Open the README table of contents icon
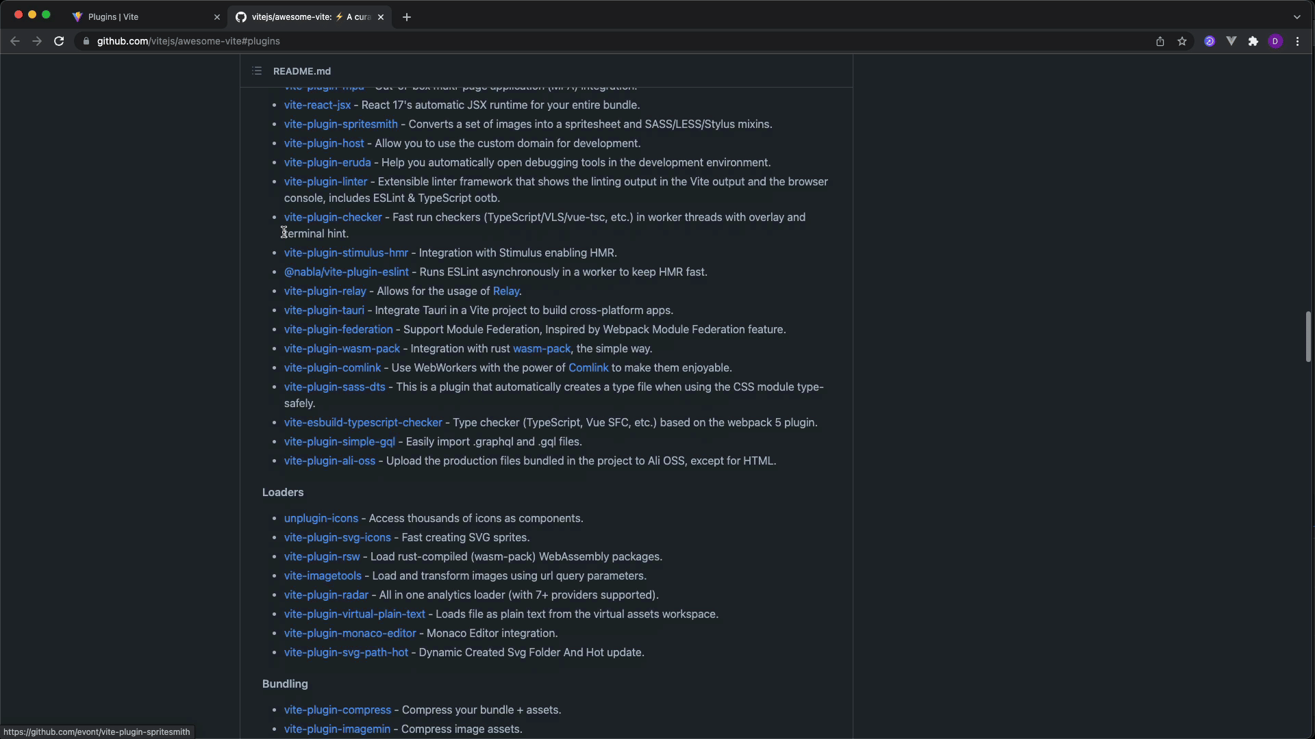This screenshot has height=739, width=1315. pyautogui.click(x=257, y=71)
